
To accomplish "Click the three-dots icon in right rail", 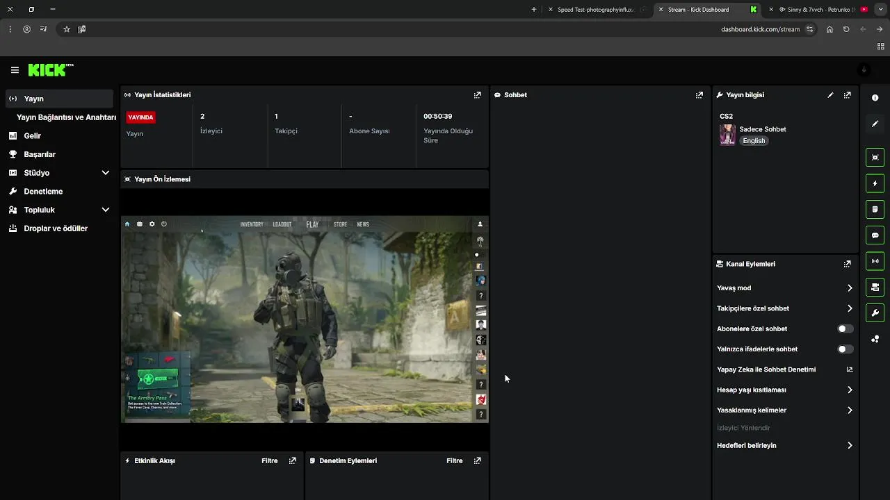I will [x=875, y=339].
